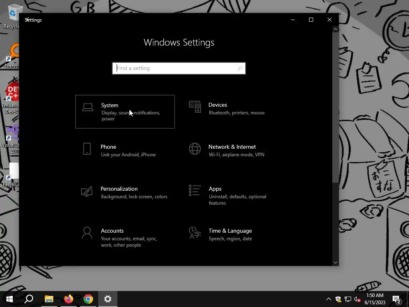Click the Find a setting search box
Screen dimensions: 409x307
pyautogui.click(x=179, y=68)
